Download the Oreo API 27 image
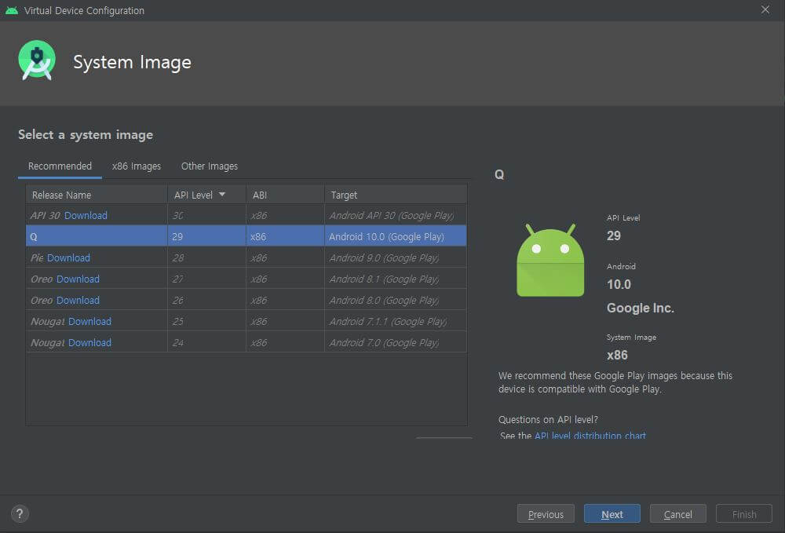785x533 pixels. click(x=78, y=279)
